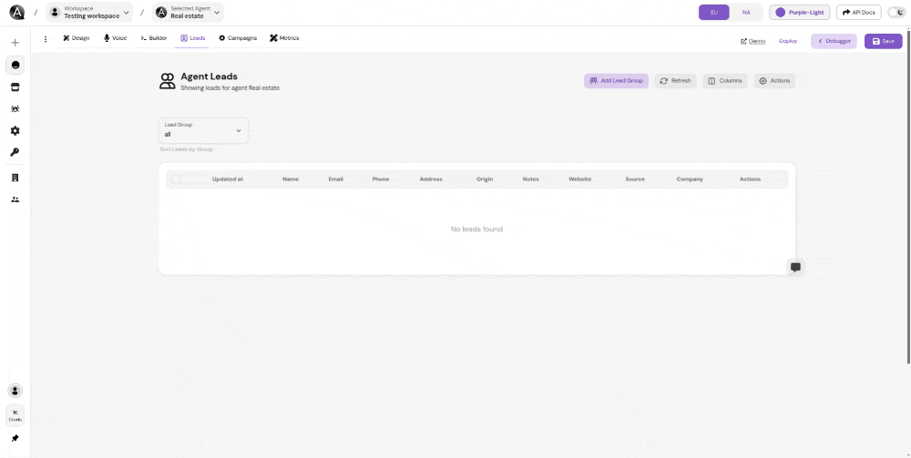Click the key icon in sidebar
This screenshot has width=911, height=458.
[x=15, y=152]
